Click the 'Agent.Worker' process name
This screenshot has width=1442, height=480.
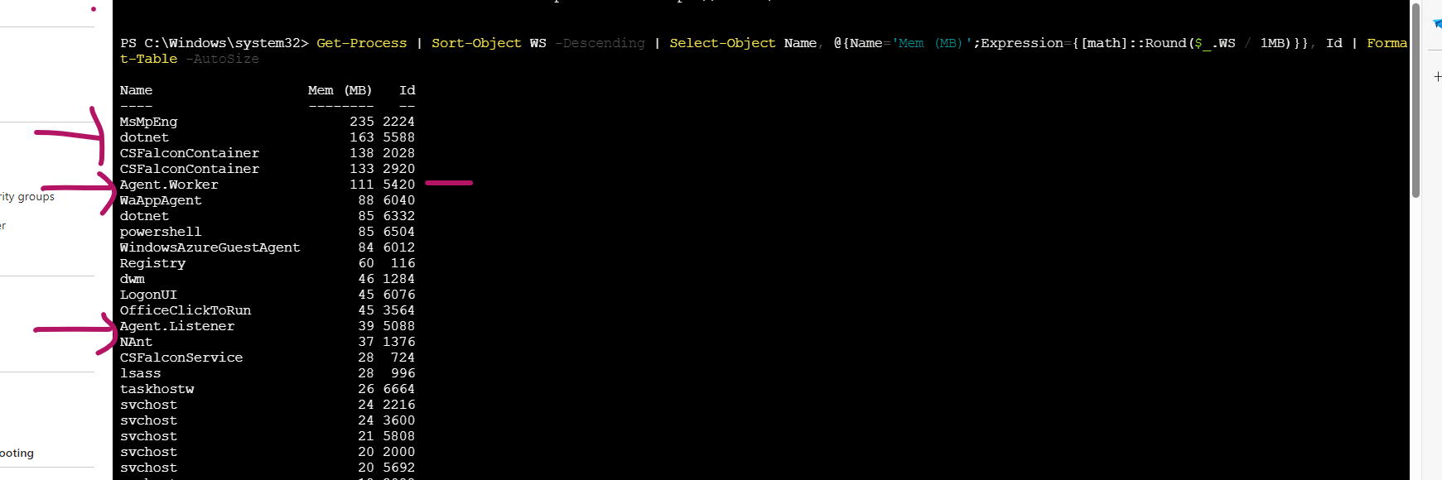coord(169,185)
